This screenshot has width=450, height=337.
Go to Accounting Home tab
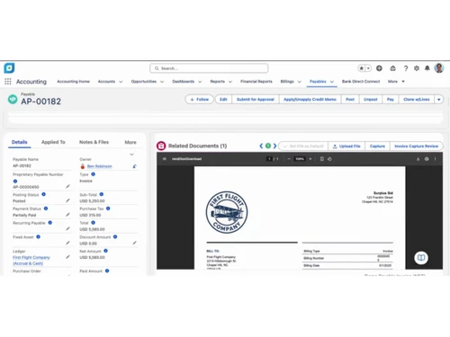click(x=73, y=82)
